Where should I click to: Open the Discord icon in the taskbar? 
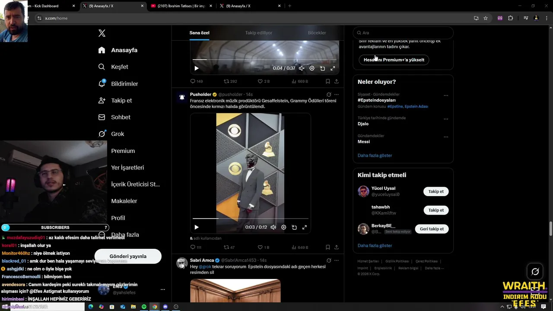pos(165,307)
